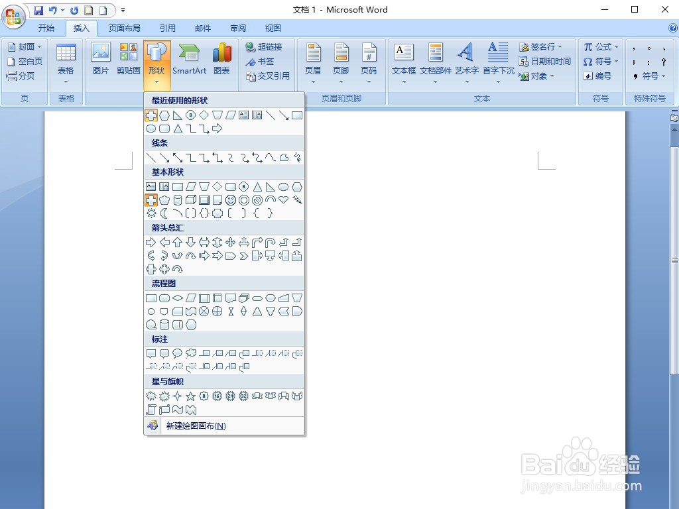
Task: Insert Date and Time (日期和时间)
Action: pyautogui.click(x=545, y=62)
